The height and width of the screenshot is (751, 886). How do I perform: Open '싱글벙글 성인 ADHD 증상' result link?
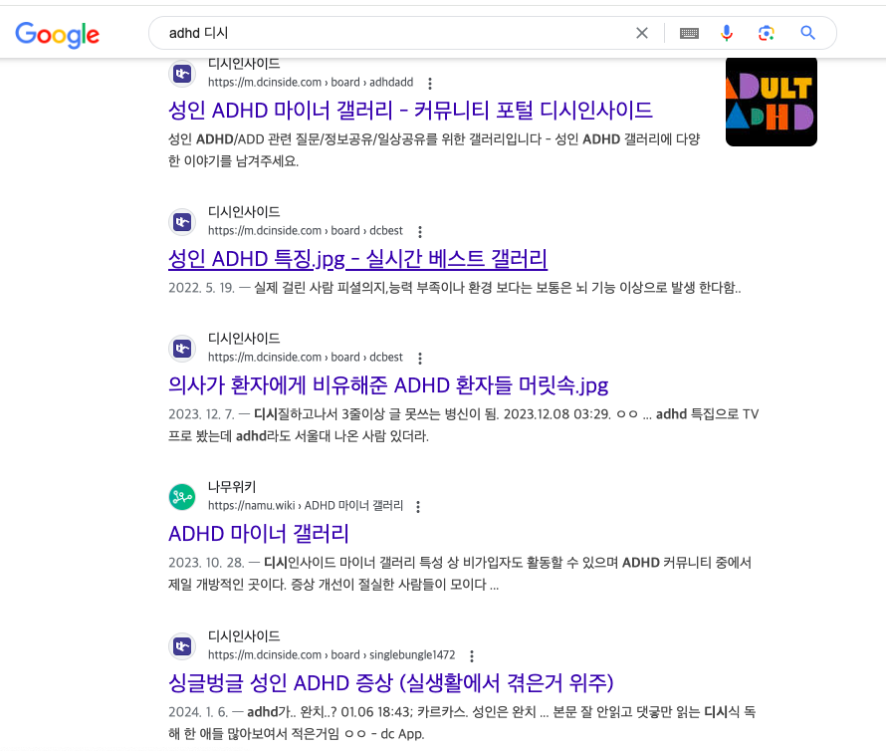390,683
